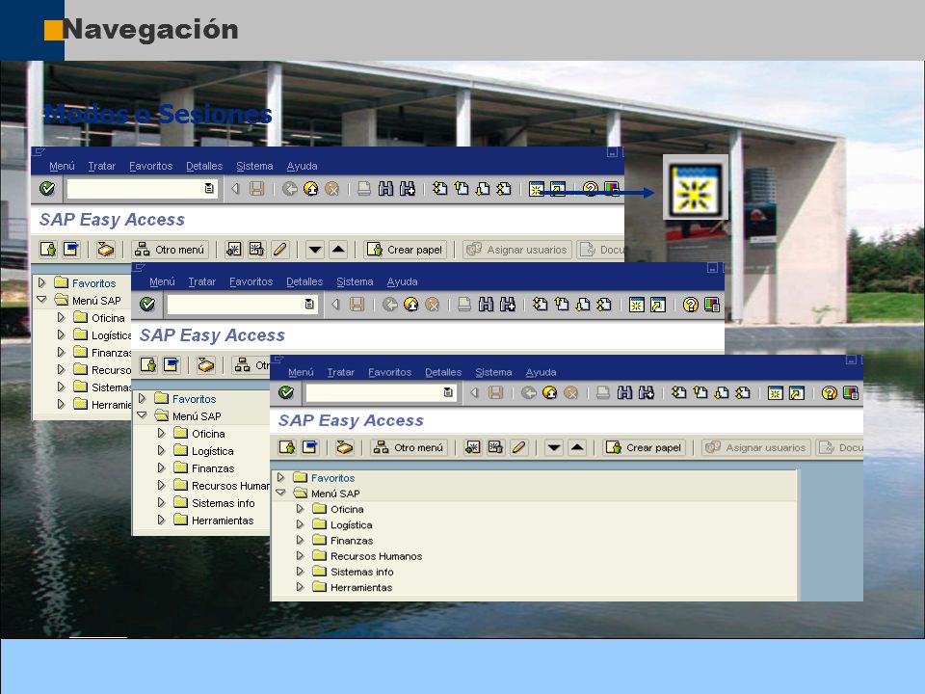
Task: Click Otro menú button in back window
Action: (170, 250)
